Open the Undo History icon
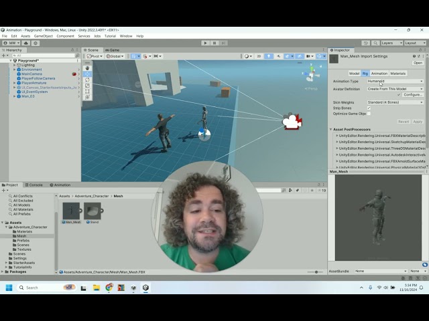Image resolution: width=429 pixels, height=321 pixels. pyautogui.click(x=366, y=43)
